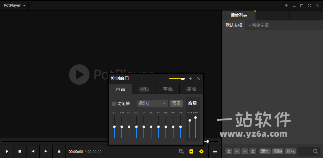Image resolution: width=323 pixels, height=158 pixels.
Task: Click the total duration 00:00:00 text
Action: click(94, 152)
